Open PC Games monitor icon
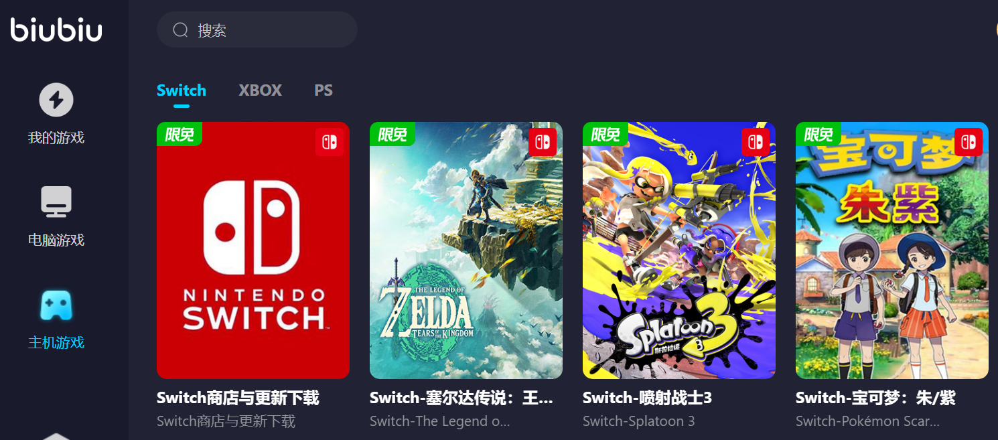Image resolution: width=998 pixels, height=440 pixels. pos(56,202)
